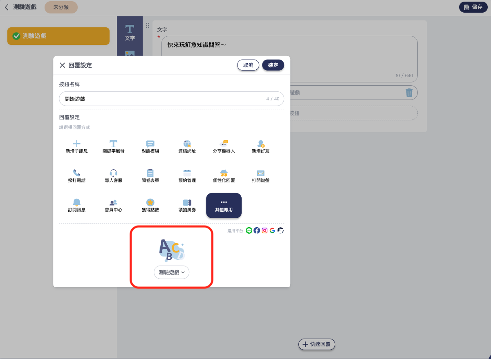
Task: Select the 新增好友 icon
Action: tap(260, 144)
